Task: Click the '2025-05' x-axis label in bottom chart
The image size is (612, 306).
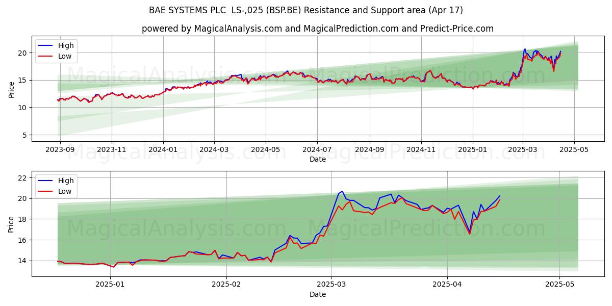Action: [x=559, y=286]
